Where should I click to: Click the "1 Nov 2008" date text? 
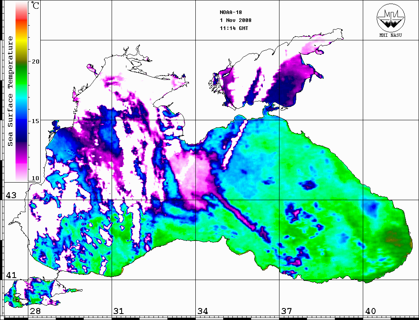[236, 20]
